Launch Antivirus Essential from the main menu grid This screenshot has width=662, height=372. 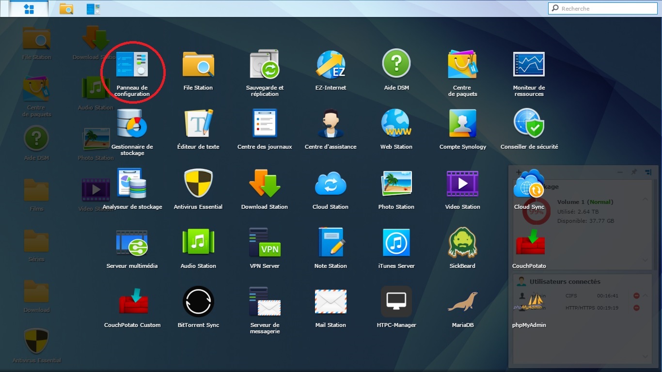tap(198, 184)
